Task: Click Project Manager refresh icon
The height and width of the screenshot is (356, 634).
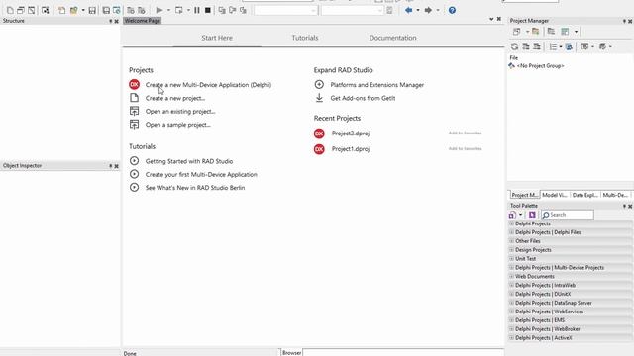Action: (514, 46)
